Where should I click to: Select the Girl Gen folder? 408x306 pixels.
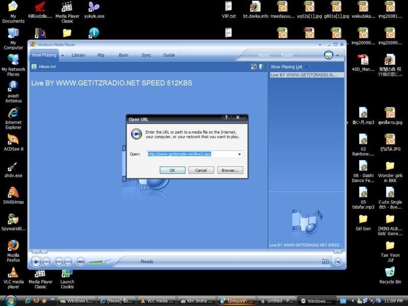363,223
